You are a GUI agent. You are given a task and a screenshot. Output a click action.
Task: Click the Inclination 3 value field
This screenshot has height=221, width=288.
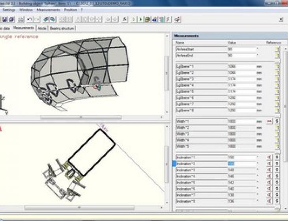pyautogui.click(x=242, y=170)
